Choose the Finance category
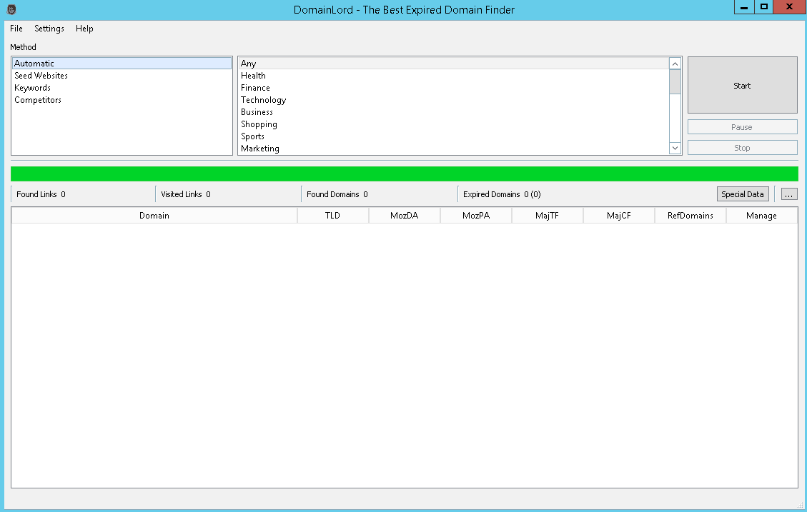The height and width of the screenshot is (512, 807). click(453, 88)
